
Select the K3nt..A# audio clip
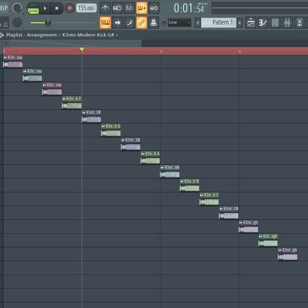click(x=170, y=171)
